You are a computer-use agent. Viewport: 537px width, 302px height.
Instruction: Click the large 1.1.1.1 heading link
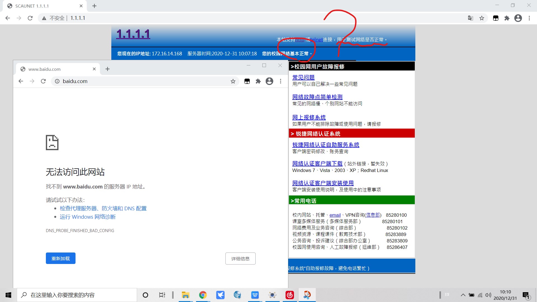click(x=133, y=34)
